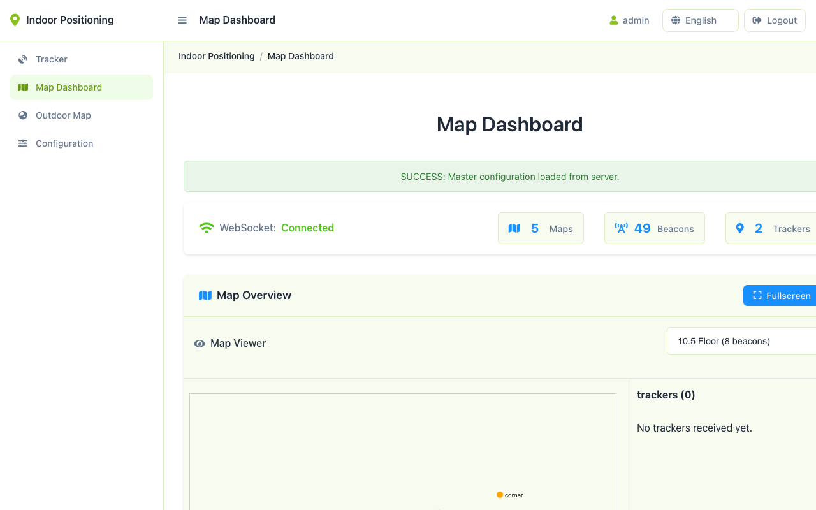This screenshot has width=816, height=510.
Task: Click the blue Fullscreen button
Action: tap(780, 295)
